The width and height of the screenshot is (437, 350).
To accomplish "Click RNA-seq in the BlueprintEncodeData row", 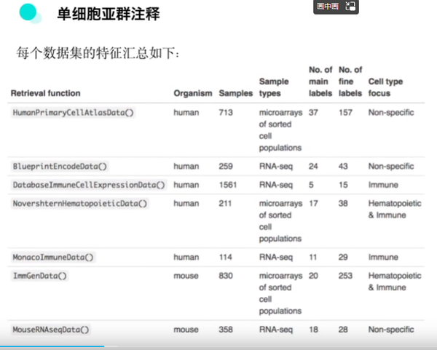I will tap(276, 166).
